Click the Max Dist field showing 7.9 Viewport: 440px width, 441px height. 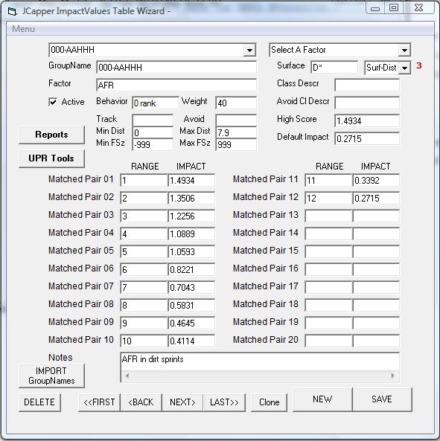coord(236,132)
